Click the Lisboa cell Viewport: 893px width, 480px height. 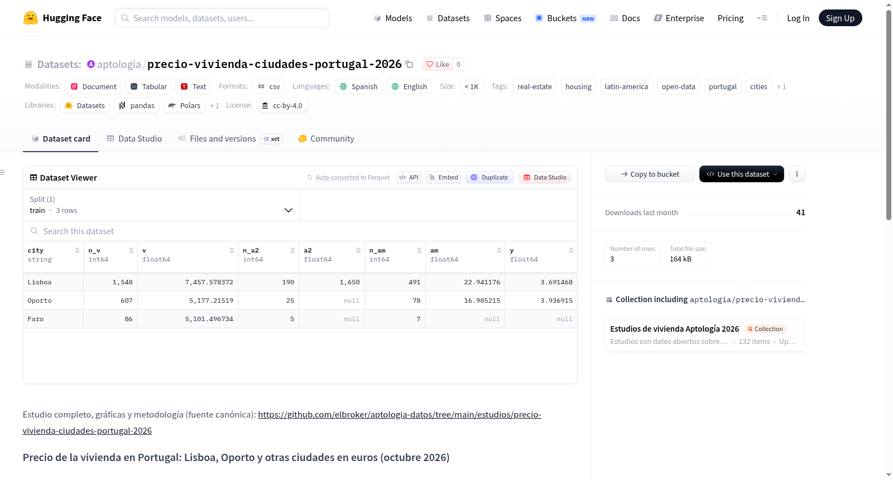(53, 282)
